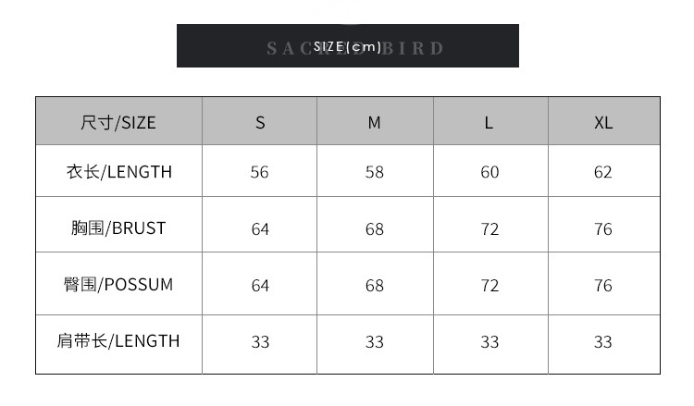694x406 pixels.
Task: Click the POSSUM value 76 for size XL
Action: pos(603,286)
